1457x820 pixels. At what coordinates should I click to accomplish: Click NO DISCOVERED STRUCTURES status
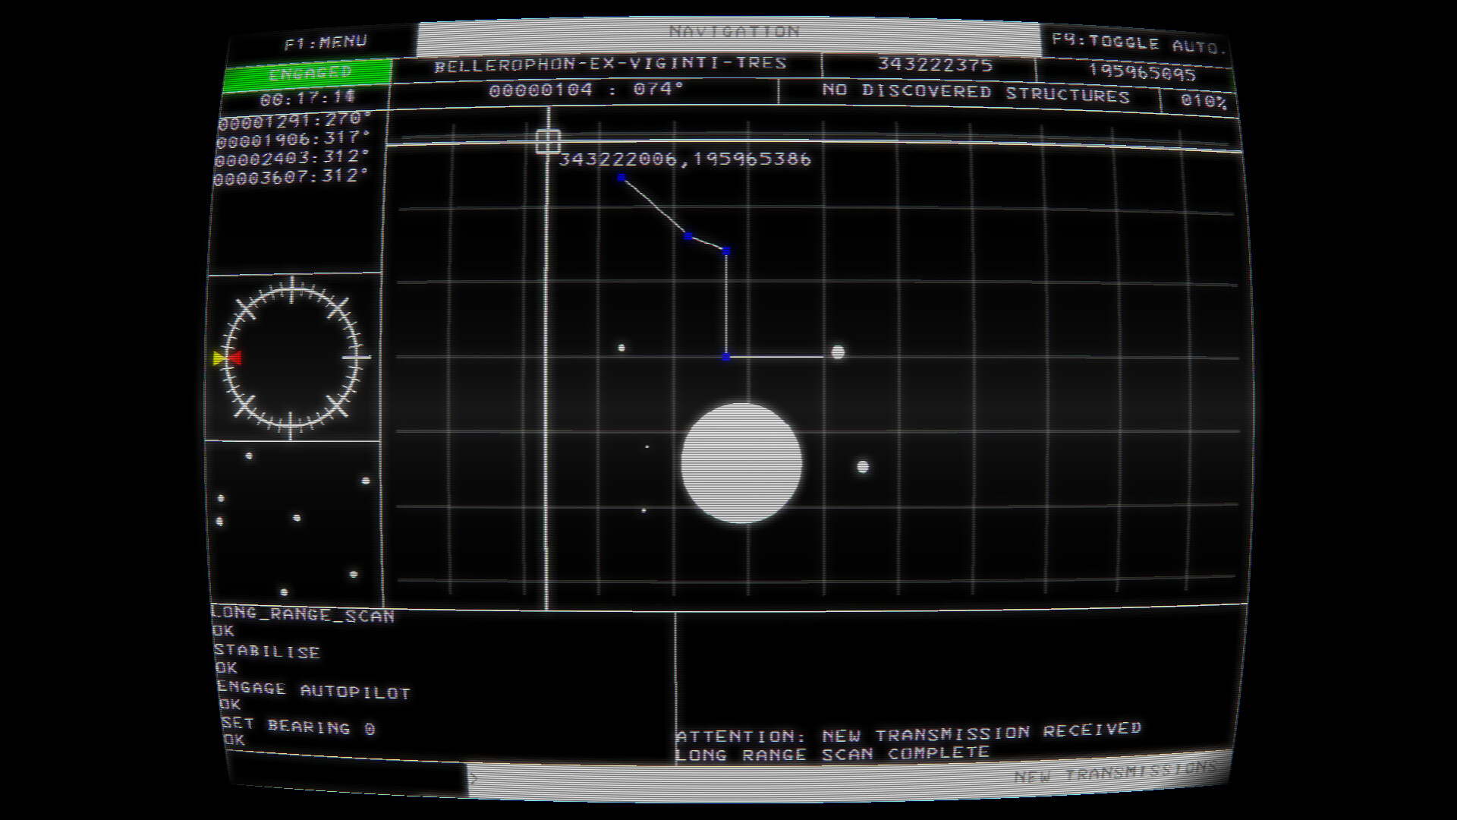976,93
